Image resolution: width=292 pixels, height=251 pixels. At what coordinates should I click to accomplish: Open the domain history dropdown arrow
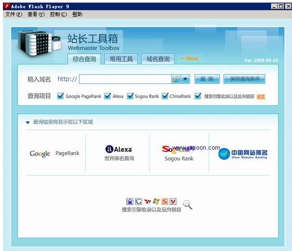point(185,79)
